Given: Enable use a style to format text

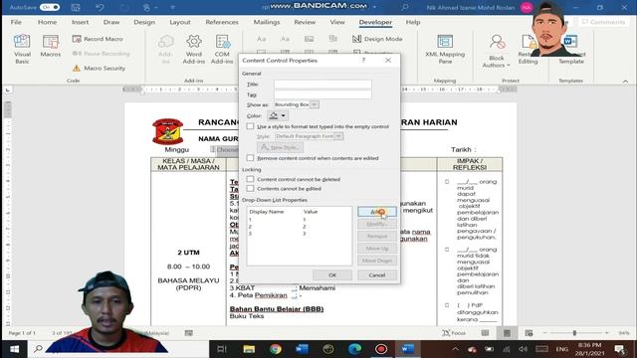Looking at the screenshot, I should (x=250, y=126).
